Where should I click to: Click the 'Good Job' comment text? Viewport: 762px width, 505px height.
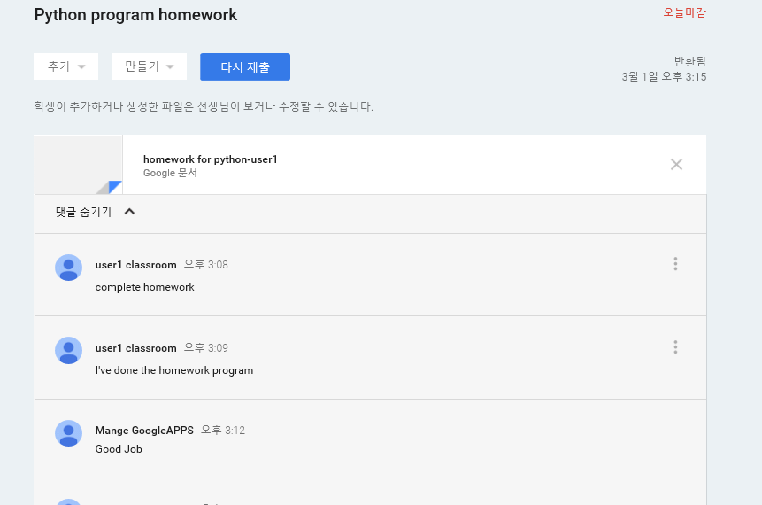coord(119,449)
